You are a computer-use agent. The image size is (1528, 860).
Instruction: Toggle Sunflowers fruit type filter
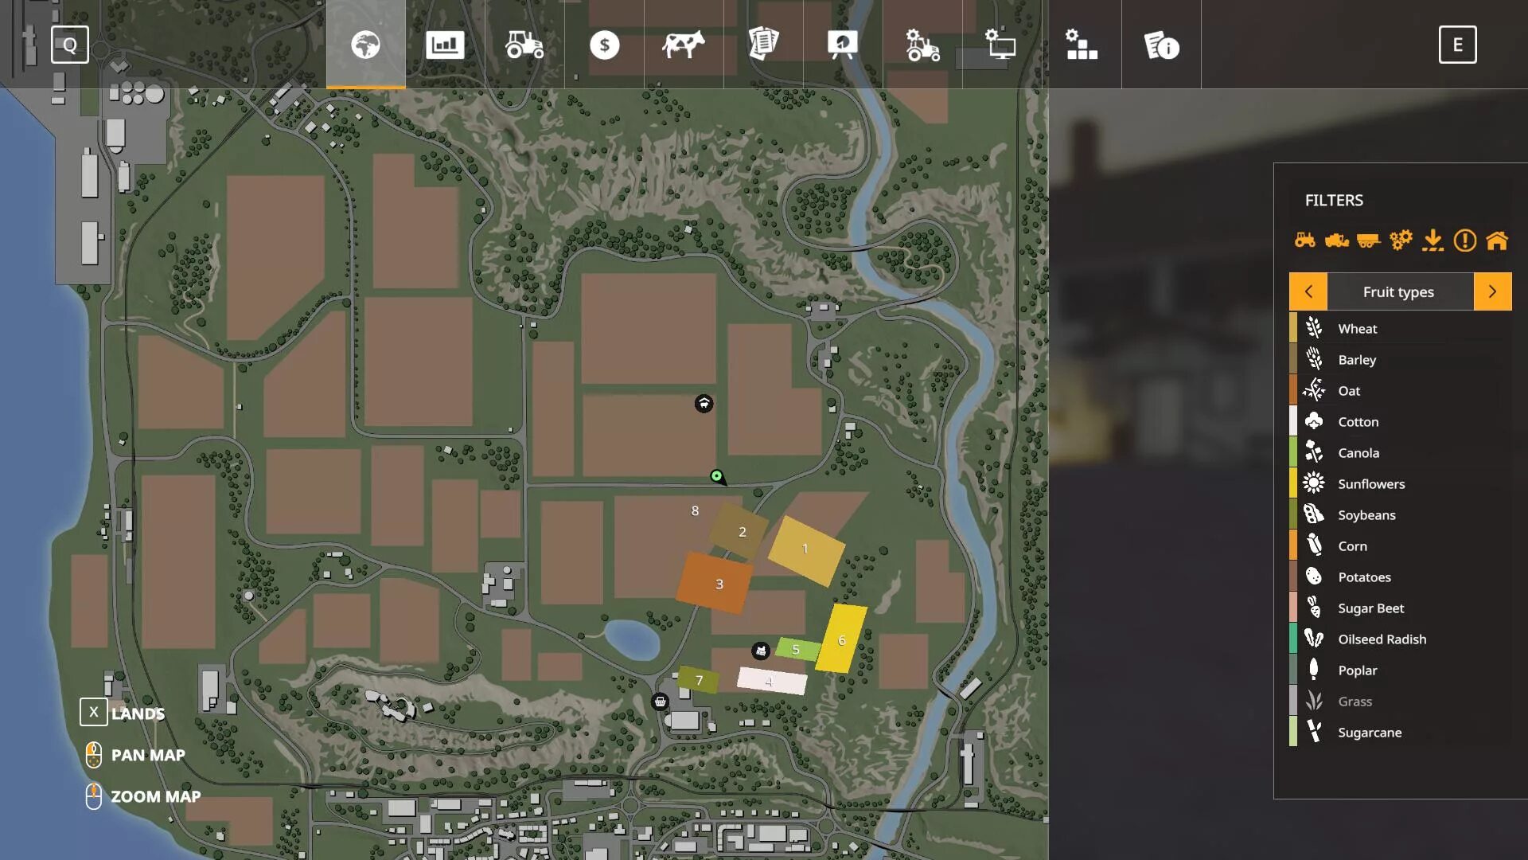(x=1370, y=483)
